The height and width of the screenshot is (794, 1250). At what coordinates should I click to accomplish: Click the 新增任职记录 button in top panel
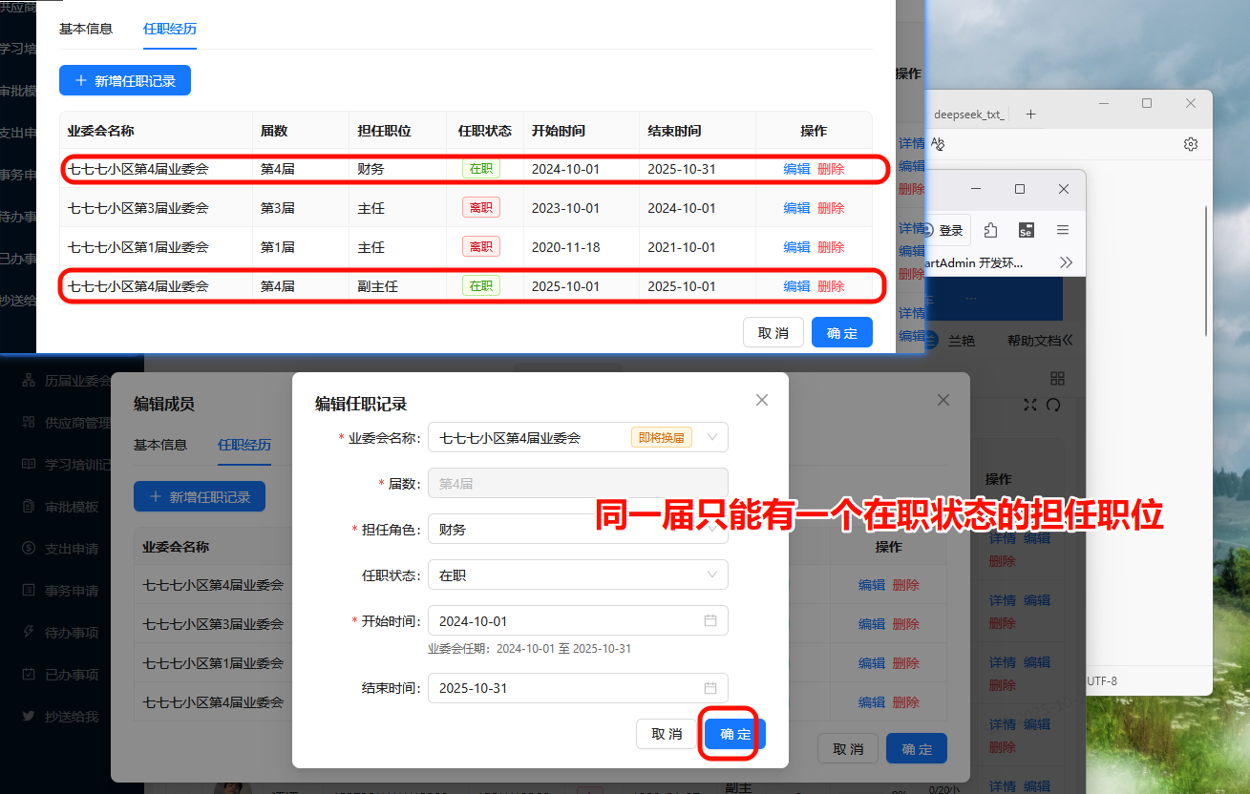125,81
